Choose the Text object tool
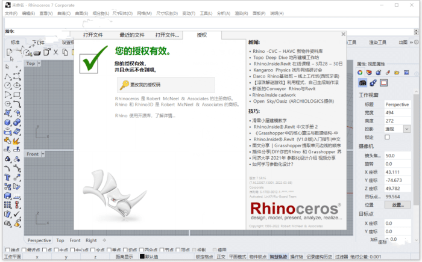 coord(7,177)
